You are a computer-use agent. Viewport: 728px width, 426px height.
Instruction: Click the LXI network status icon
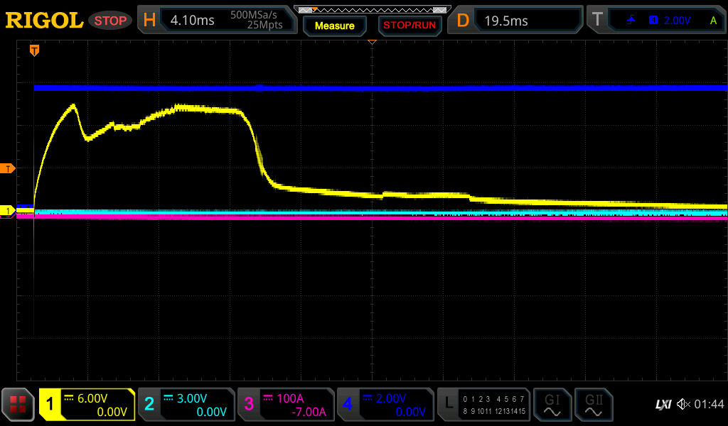click(x=663, y=404)
